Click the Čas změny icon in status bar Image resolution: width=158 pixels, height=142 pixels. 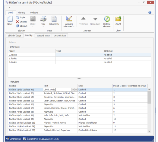pyautogui.click(x=24, y=139)
